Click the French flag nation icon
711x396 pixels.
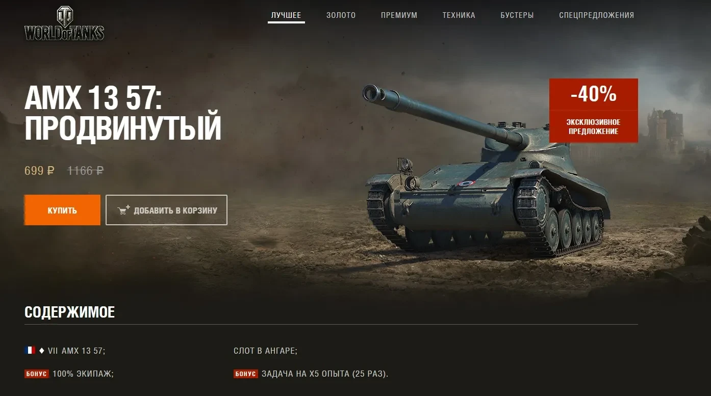[30, 350]
